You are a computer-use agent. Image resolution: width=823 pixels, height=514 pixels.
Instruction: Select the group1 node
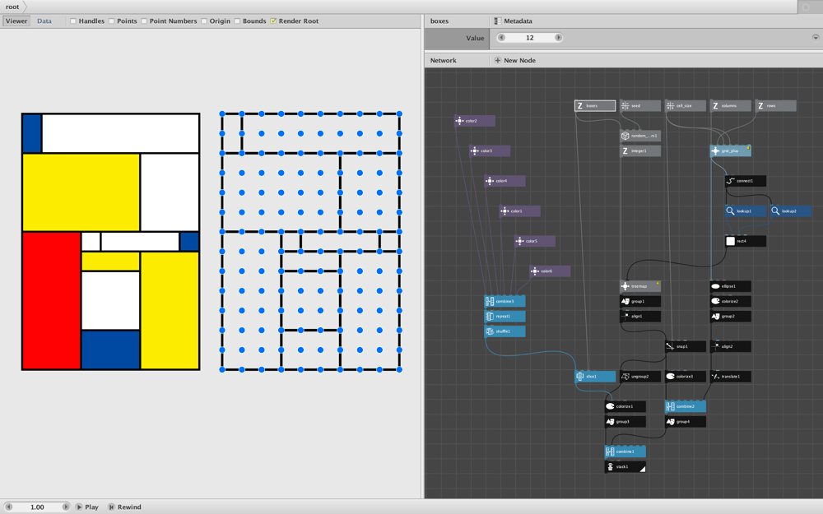pyautogui.click(x=639, y=302)
